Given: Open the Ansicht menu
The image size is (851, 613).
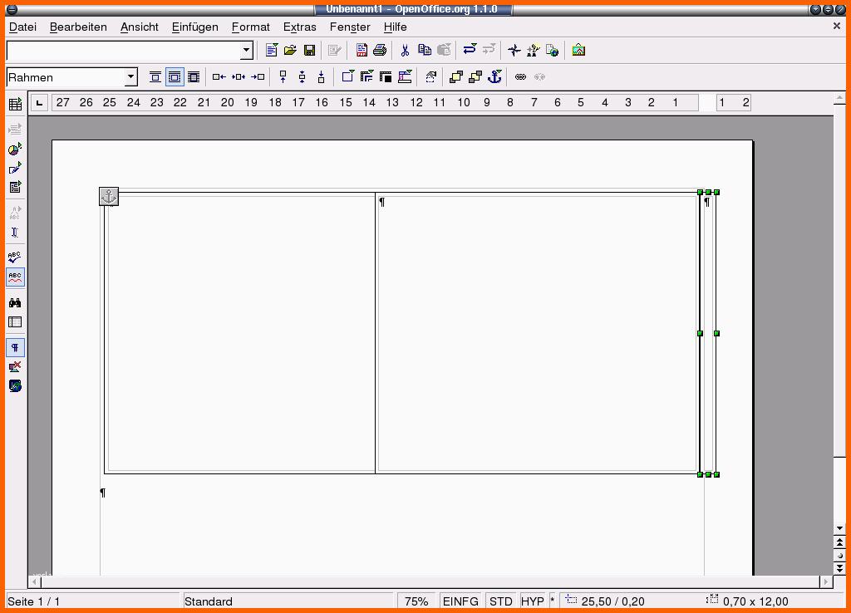Looking at the screenshot, I should click(x=140, y=27).
